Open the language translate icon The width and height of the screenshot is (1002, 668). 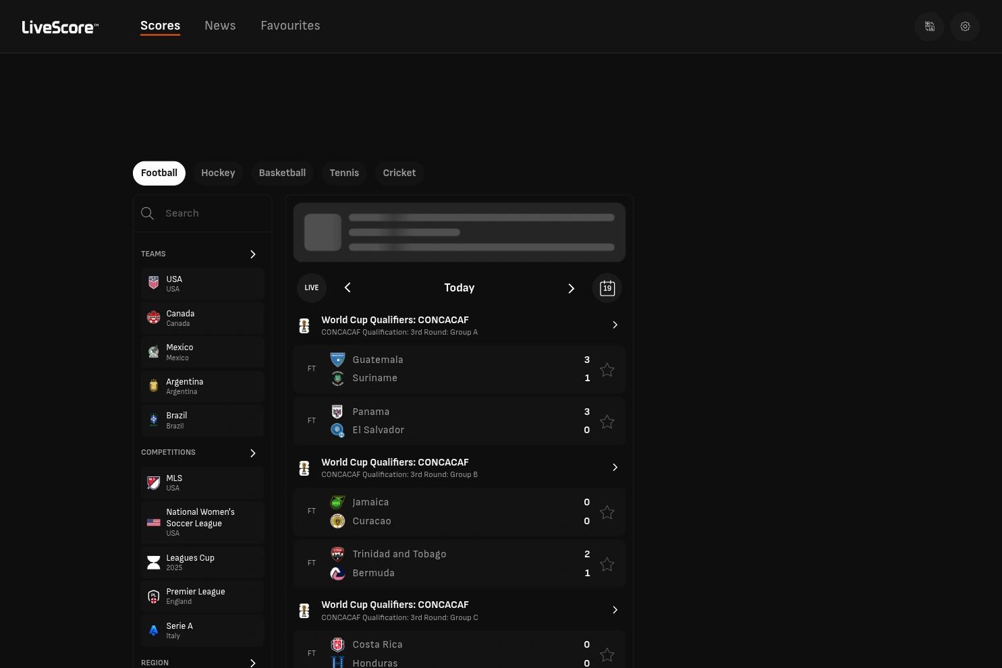pyautogui.click(x=929, y=26)
